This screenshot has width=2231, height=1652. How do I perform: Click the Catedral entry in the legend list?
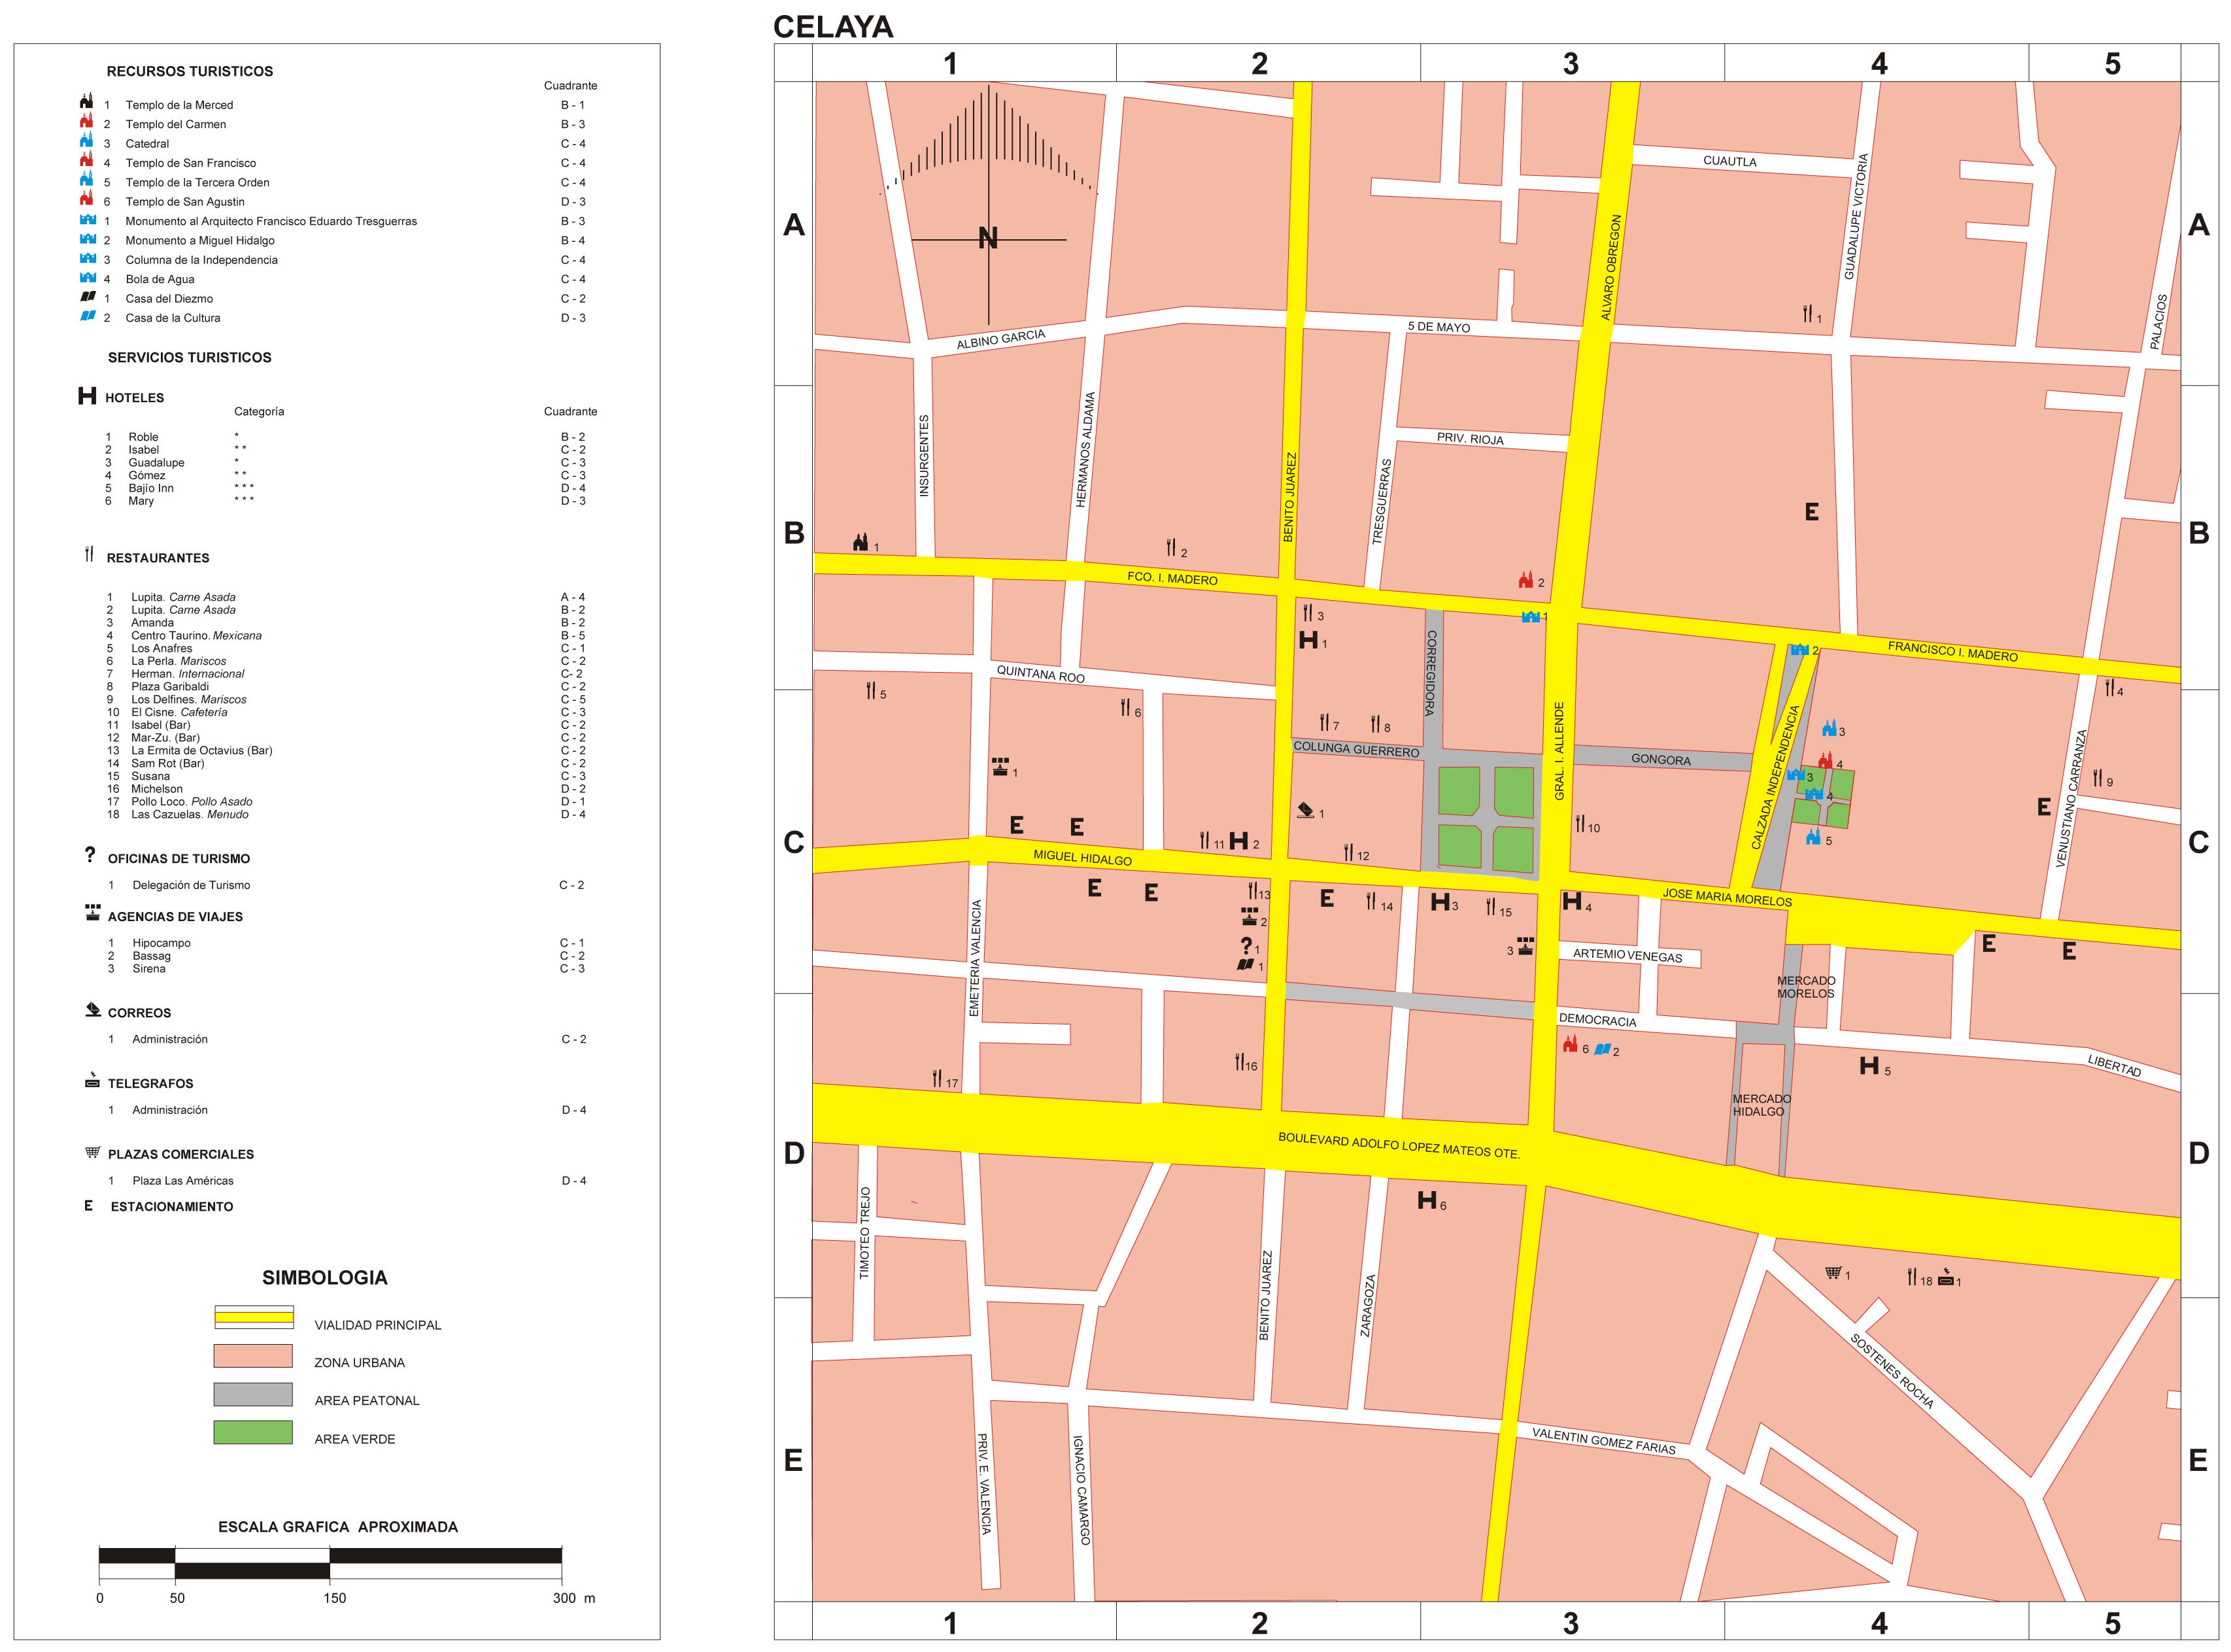tap(147, 144)
